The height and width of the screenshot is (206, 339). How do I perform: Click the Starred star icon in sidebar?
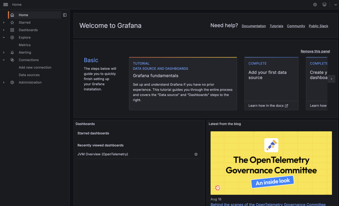12,22
